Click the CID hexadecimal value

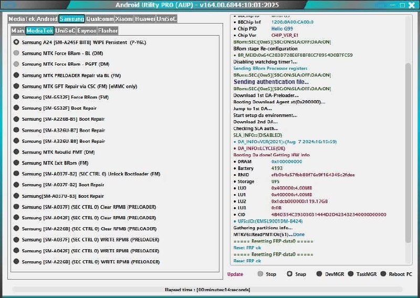click(x=329, y=215)
